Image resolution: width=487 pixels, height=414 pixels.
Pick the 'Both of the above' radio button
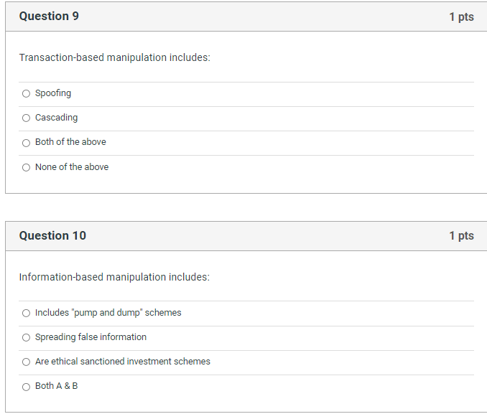pos(26,143)
